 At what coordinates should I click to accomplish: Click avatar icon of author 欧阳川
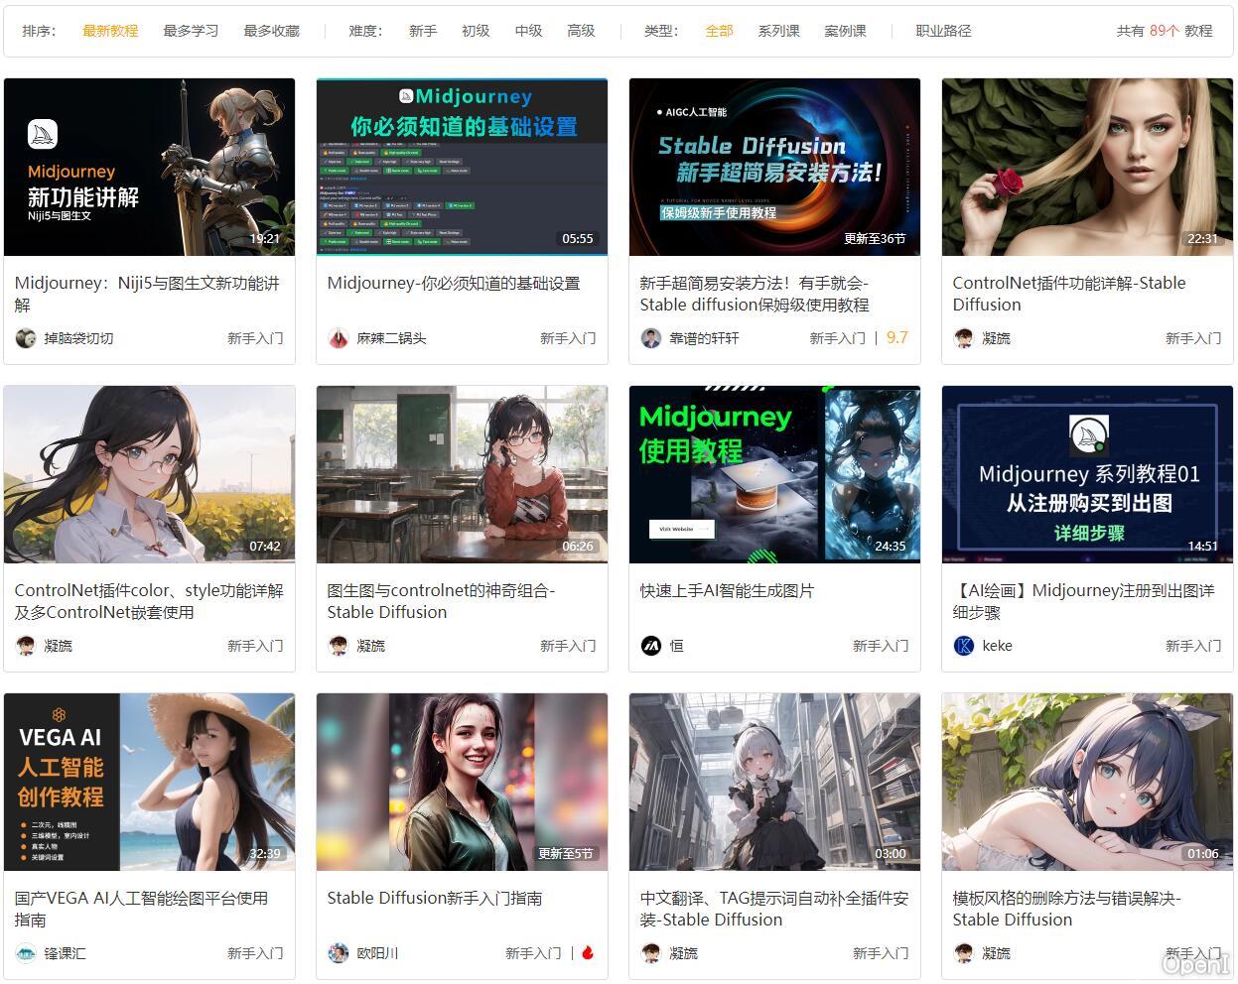[x=339, y=953]
